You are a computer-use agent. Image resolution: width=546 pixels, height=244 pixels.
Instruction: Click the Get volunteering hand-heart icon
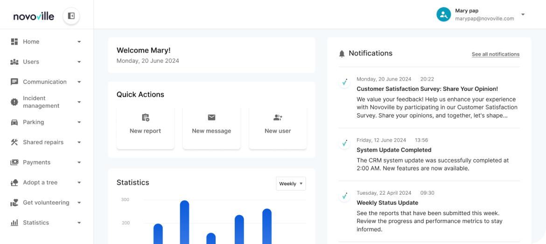14,203
